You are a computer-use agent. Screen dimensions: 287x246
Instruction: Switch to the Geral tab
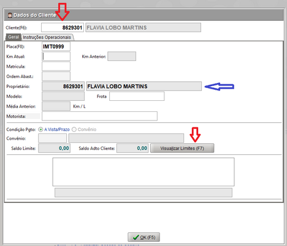tap(13, 37)
